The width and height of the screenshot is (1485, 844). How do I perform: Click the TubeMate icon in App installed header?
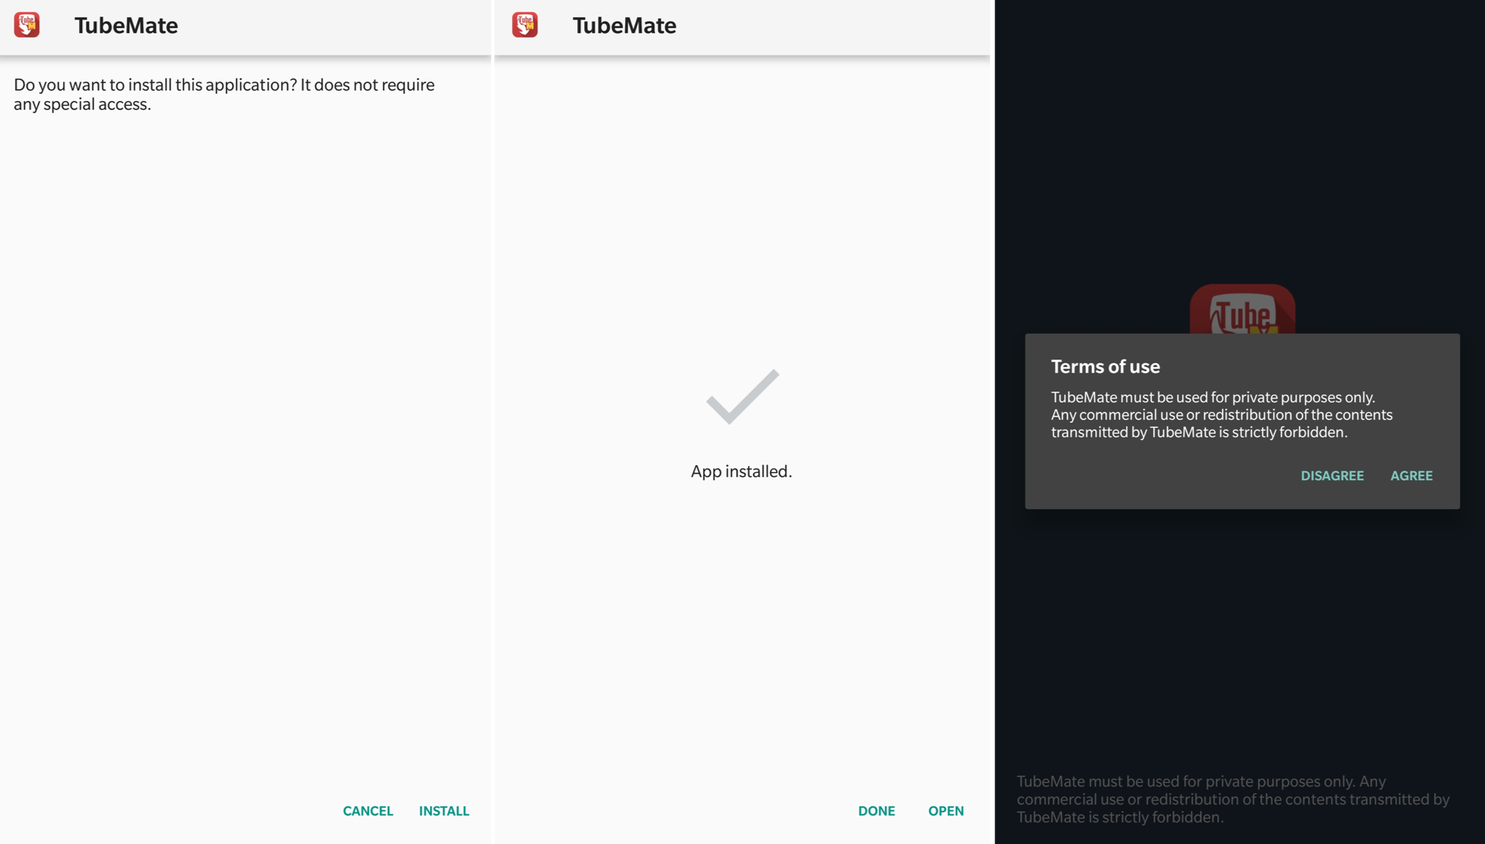coord(525,25)
